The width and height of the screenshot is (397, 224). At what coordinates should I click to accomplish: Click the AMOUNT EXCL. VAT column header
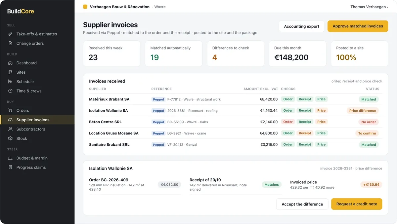point(261,89)
